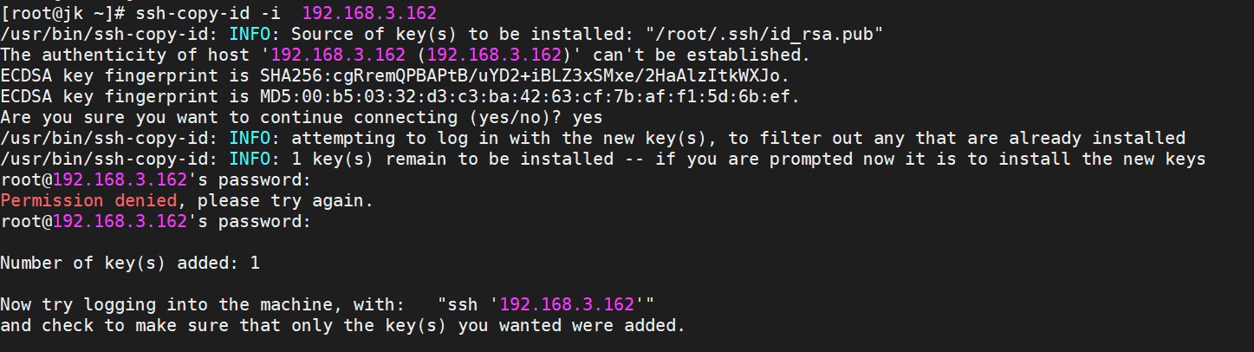The height and width of the screenshot is (352, 1254).
Task: Click the 'attempting to log in' INFO line
Action: click(593, 138)
